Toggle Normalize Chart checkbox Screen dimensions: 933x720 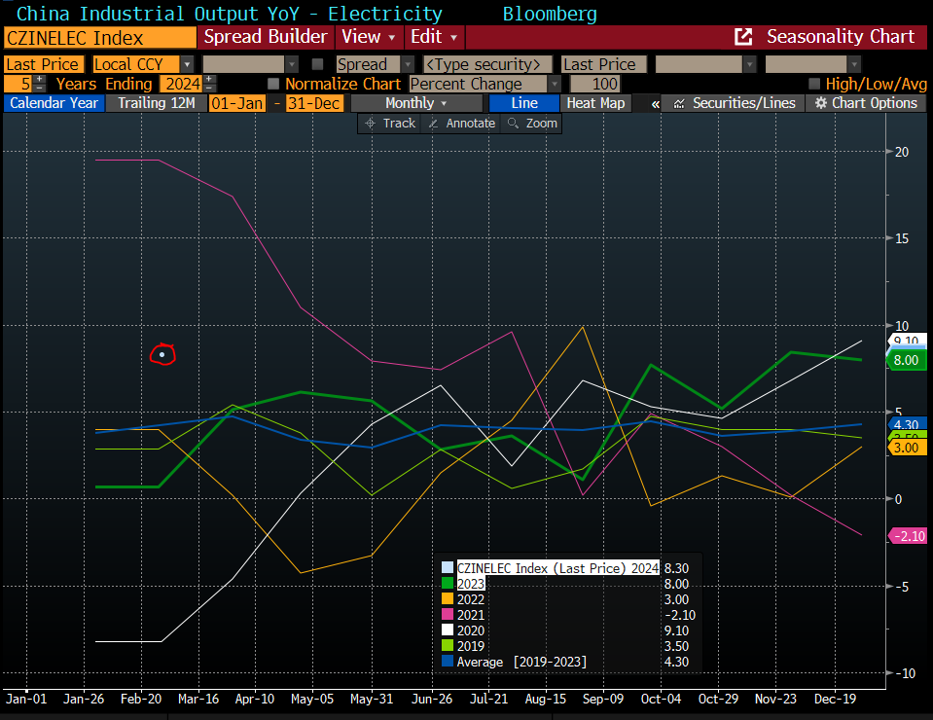(x=273, y=84)
